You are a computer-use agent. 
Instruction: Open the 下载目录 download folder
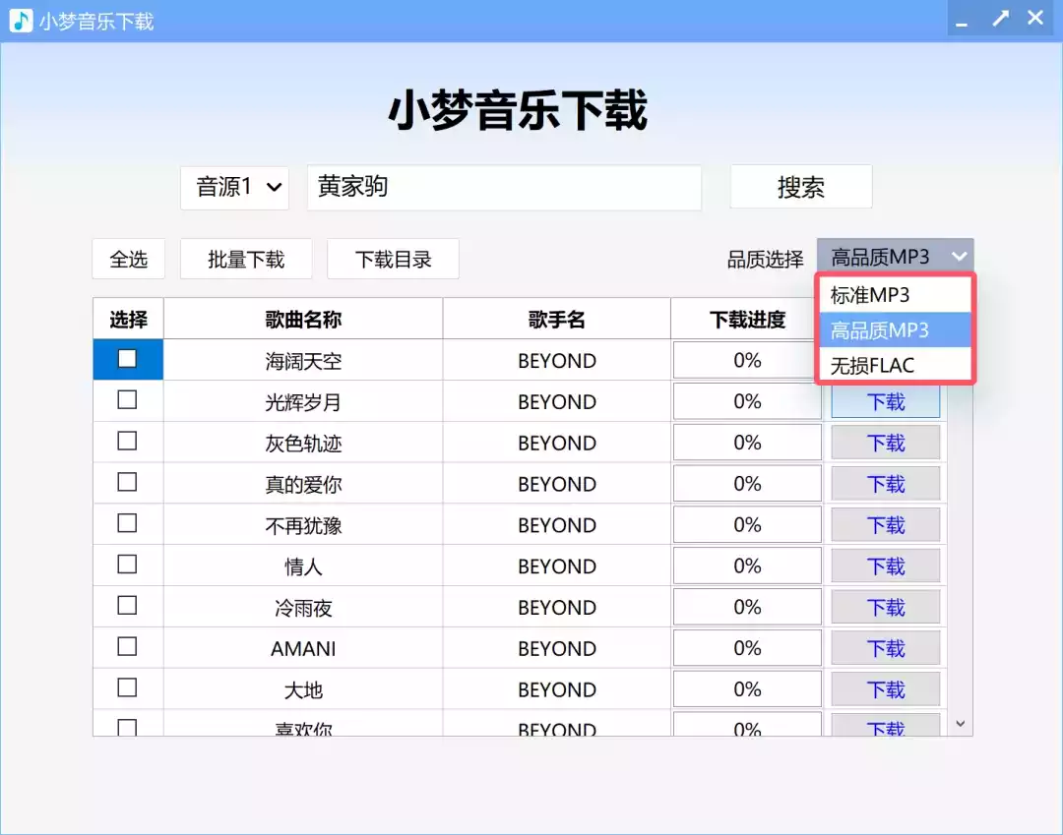coord(393,259)
